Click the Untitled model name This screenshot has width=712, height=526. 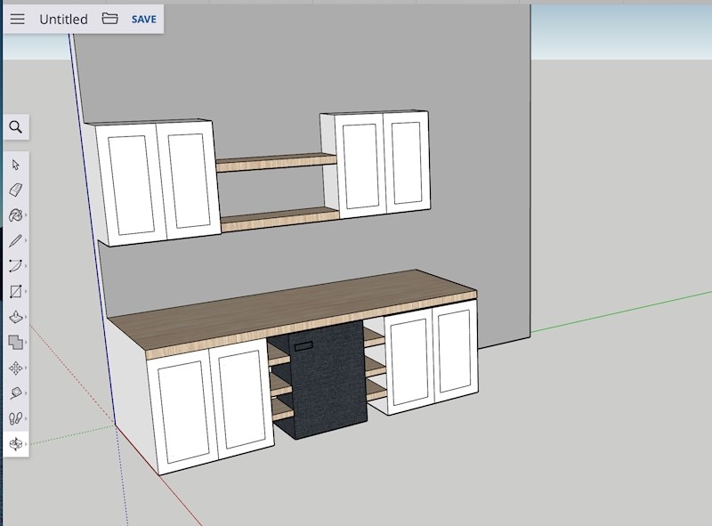tap(63, 19)
